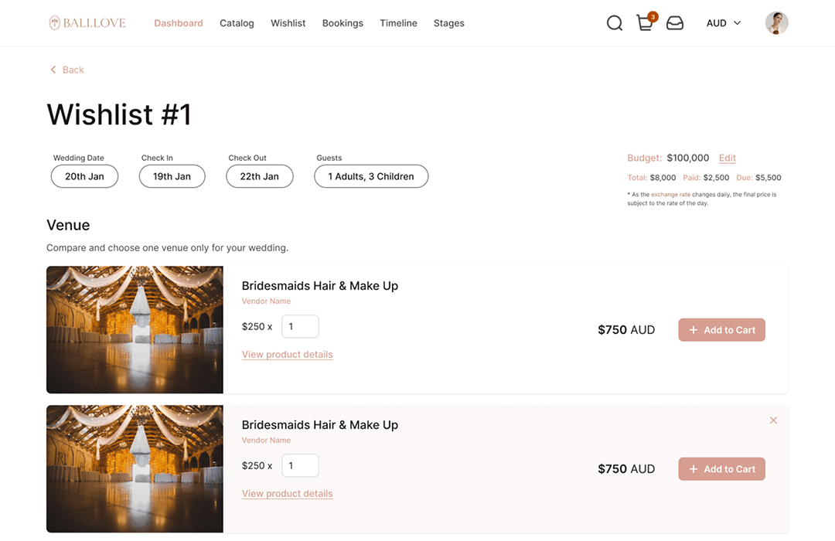The image size is (835, 541).
Task: Go to the Catalog menu item
Action: [237, 23]
